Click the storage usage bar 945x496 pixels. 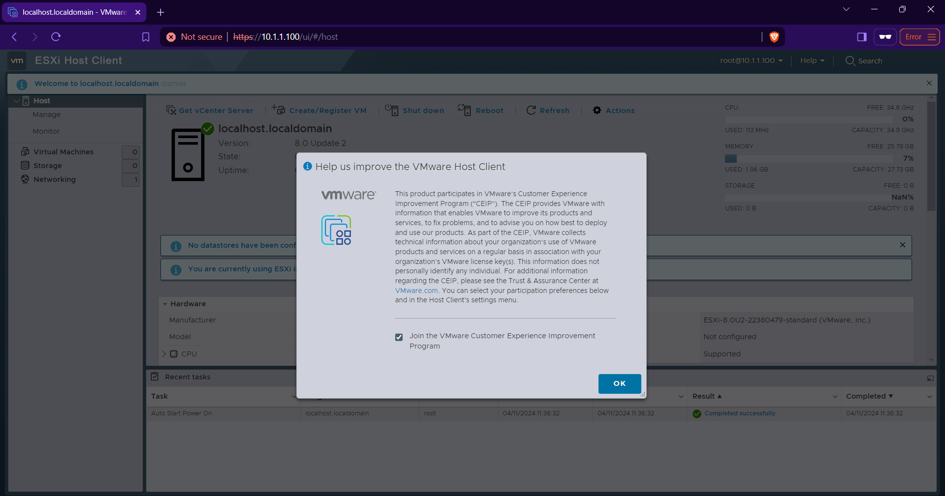tap(809, 198)
